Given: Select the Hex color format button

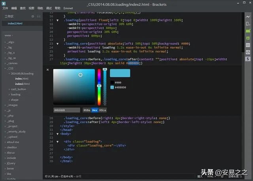Looking at the screenshot, I should (x=94, y=110).
